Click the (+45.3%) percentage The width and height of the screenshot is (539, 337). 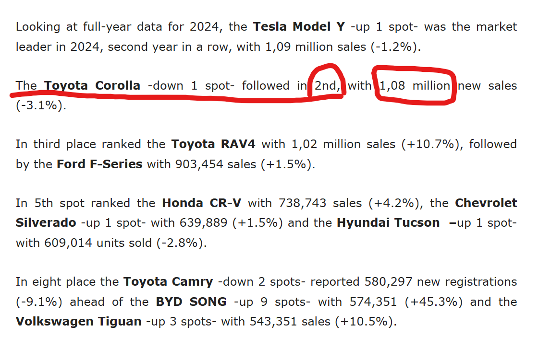pyautogui.click(x=433, y=302)
